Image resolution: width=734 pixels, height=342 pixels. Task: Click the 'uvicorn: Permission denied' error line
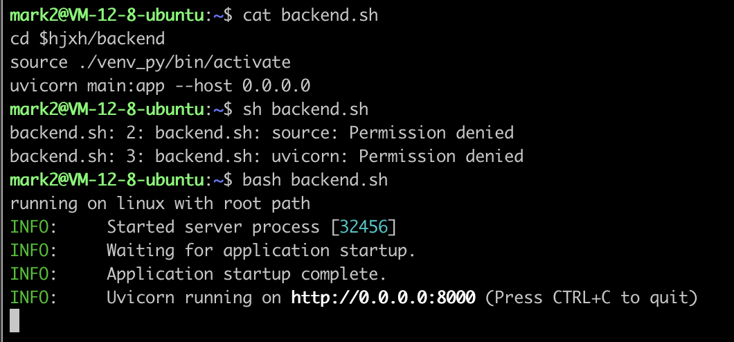pyautogui.click(x=267, y=156)
